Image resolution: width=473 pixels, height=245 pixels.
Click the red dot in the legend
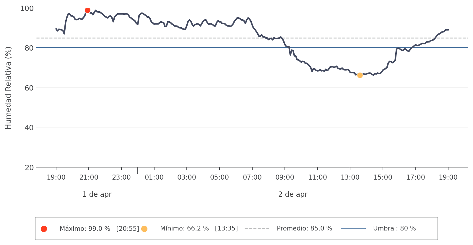click(x=44, y=229)
